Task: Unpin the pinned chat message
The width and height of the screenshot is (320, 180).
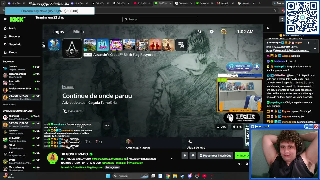Action: tap(308, 43)
